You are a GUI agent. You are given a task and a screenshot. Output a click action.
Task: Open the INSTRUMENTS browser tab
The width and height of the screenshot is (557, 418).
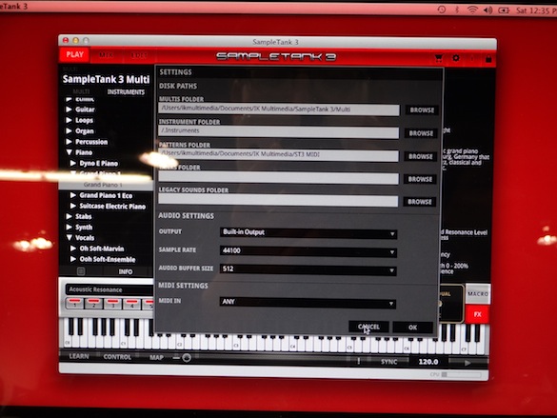(126, 92)
